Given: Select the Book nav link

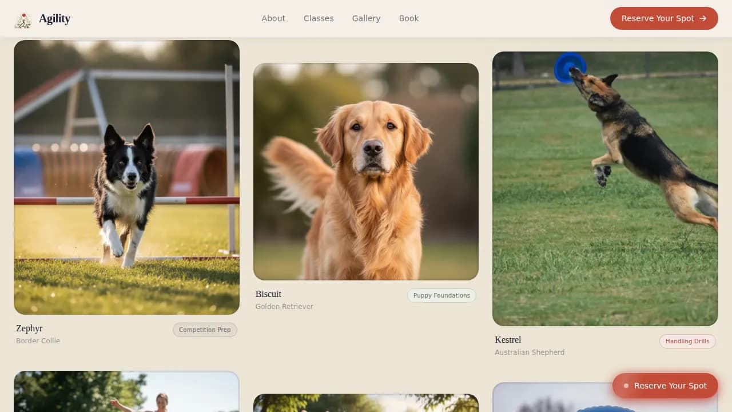Looking at the screenshot, I should (x=409, y=18).
